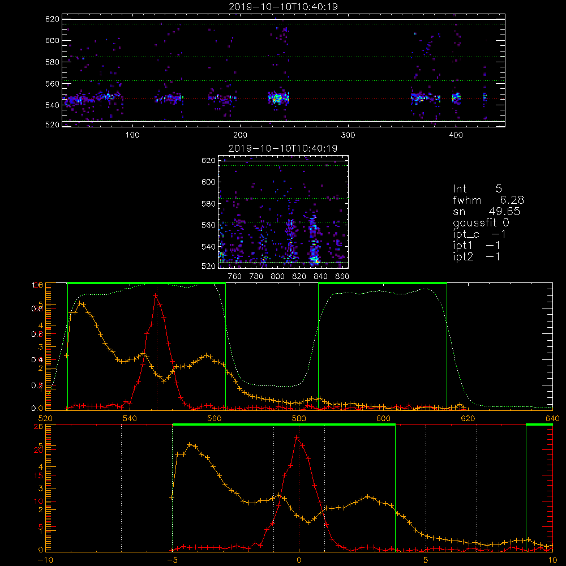Select the 'Int 5' parameter readout
Image resolution: width=566 pixels, height=566 pixels.
pyautogui.click(x=477, y=188)
